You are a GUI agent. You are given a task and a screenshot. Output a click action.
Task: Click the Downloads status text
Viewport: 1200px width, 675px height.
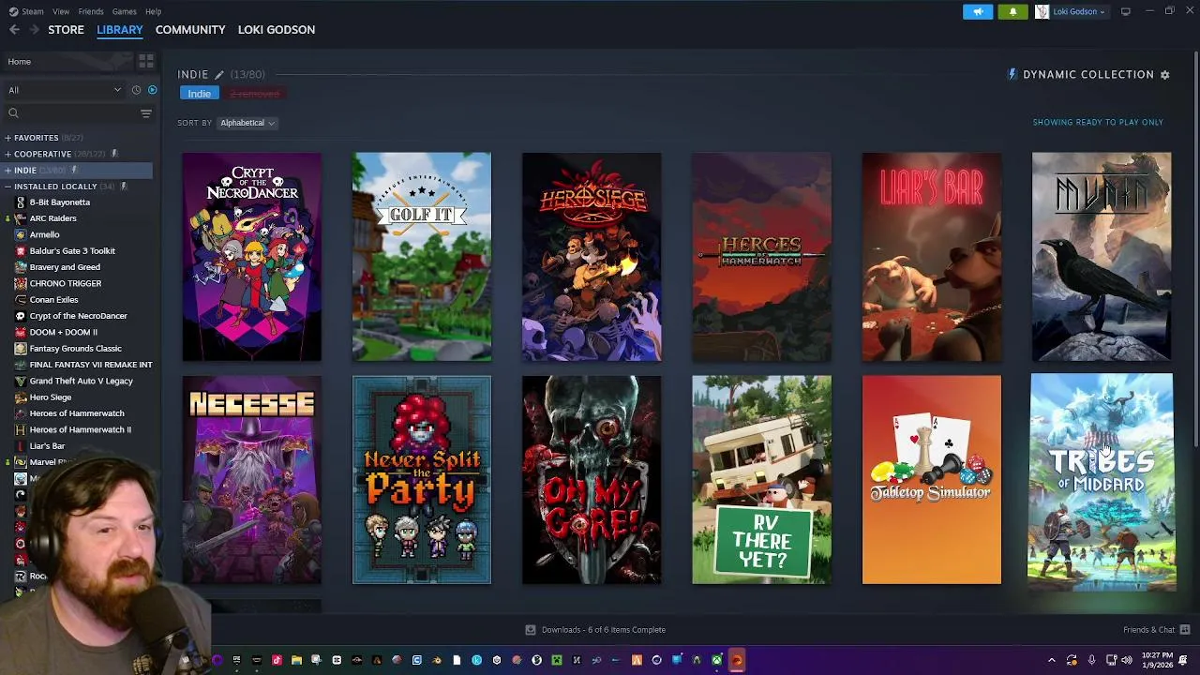click(604, 630)
